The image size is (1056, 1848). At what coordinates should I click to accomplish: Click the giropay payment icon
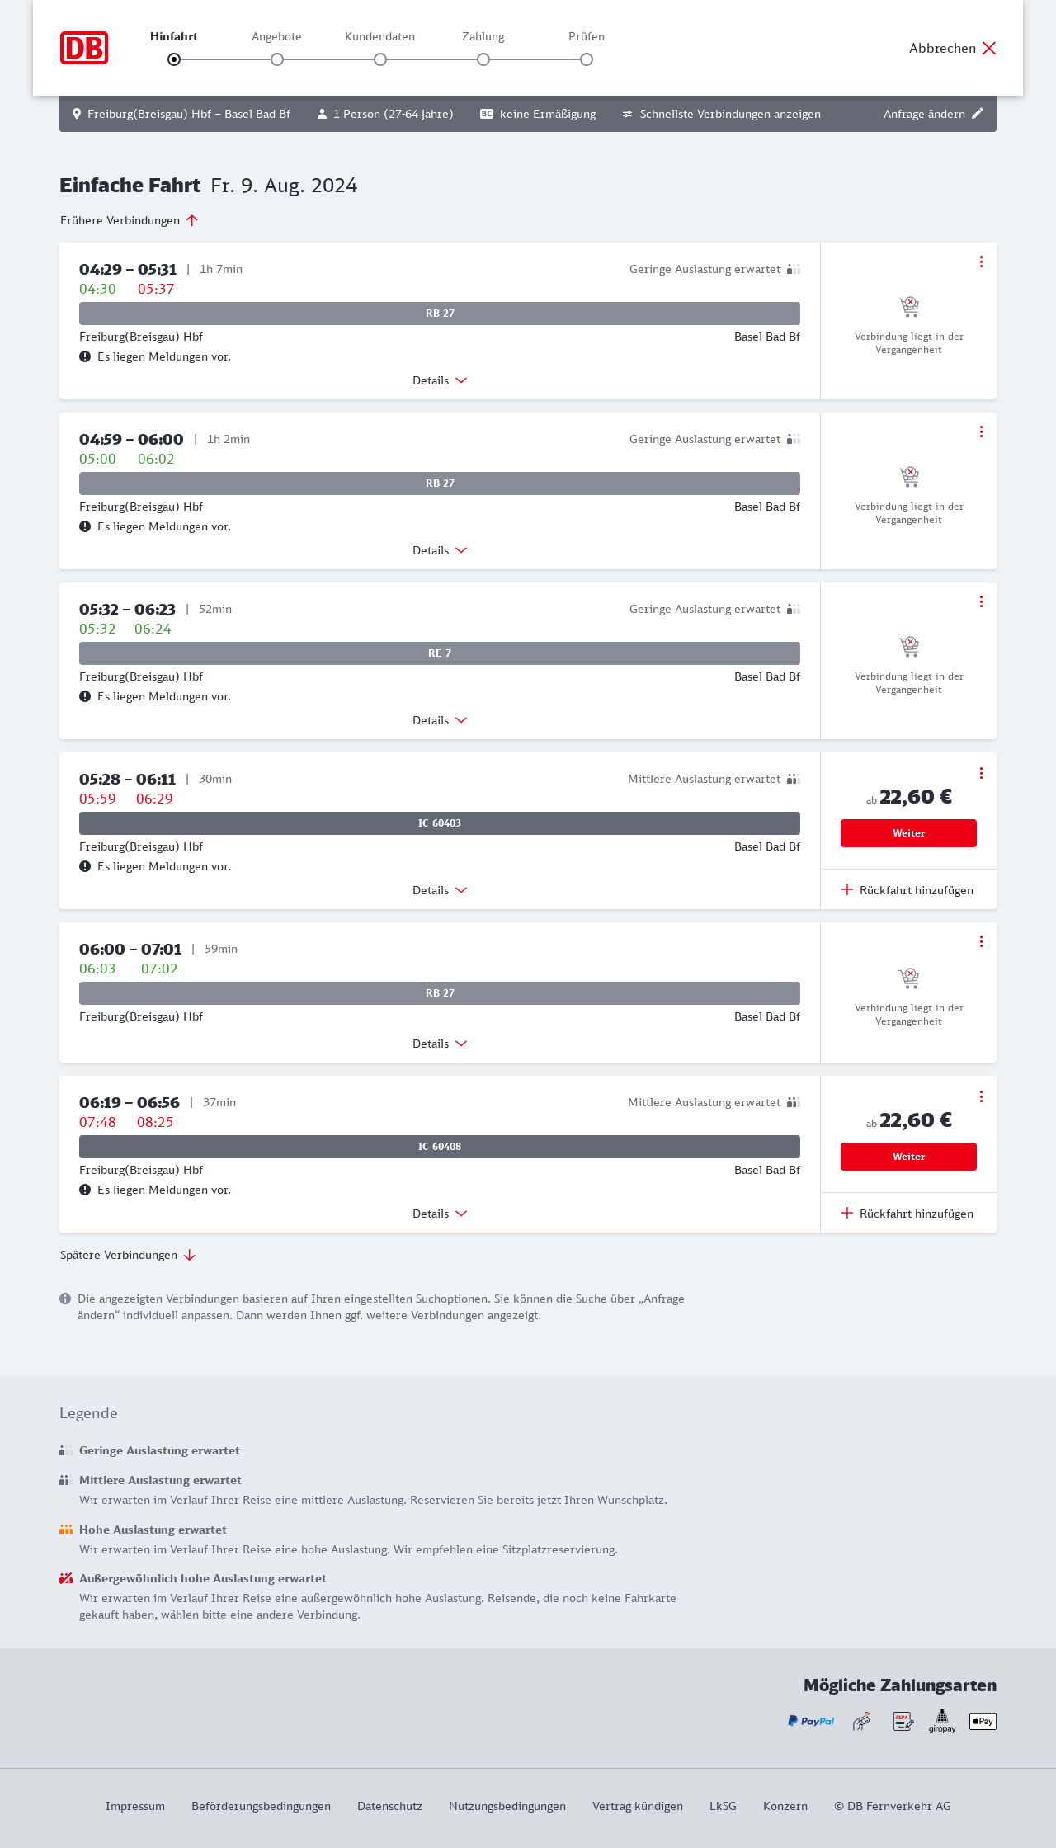pos(942,1721)
